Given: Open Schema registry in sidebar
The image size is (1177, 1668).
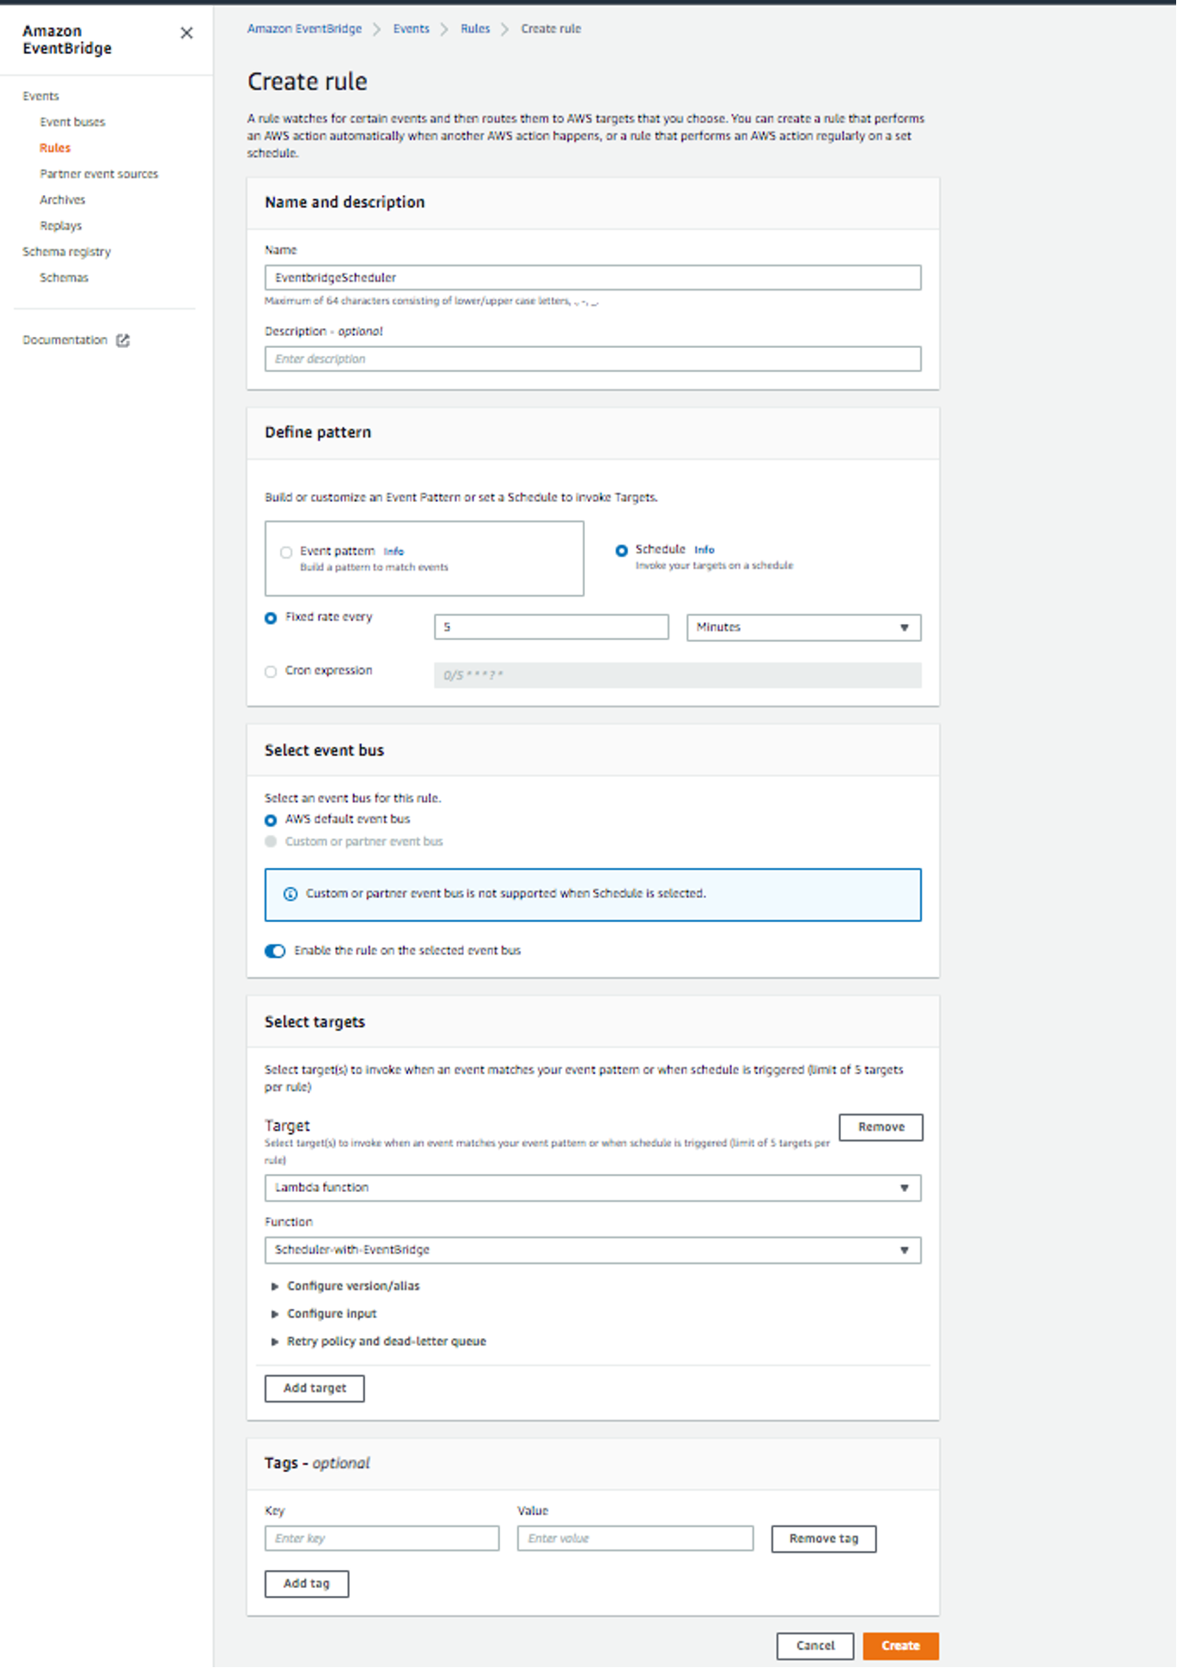Looking at the screenshot, I should pos(67,252).
